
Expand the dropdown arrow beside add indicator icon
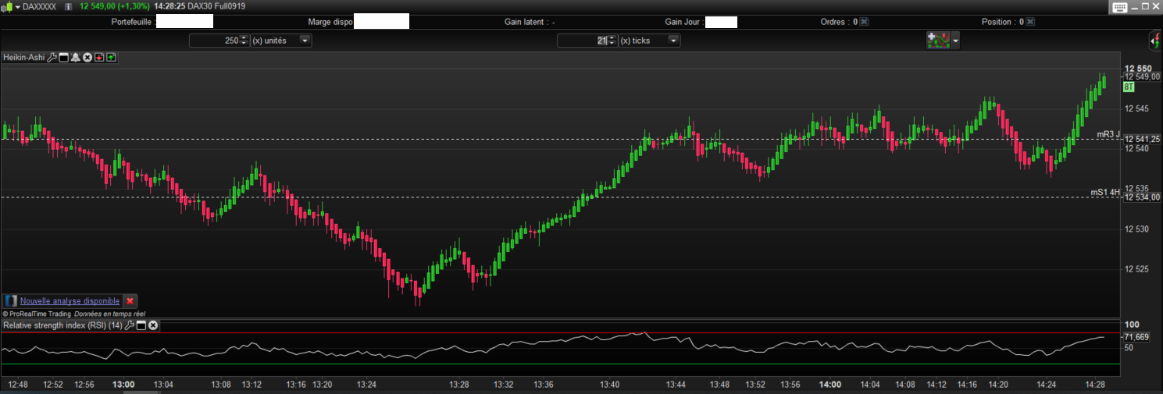pyautogui.click(x=956, y=41)
